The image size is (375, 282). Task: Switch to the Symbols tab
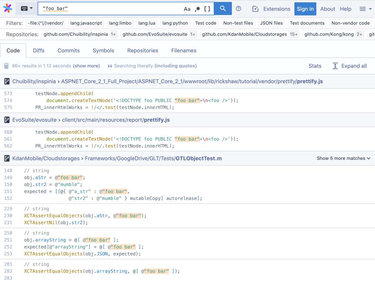coord(103,51)
